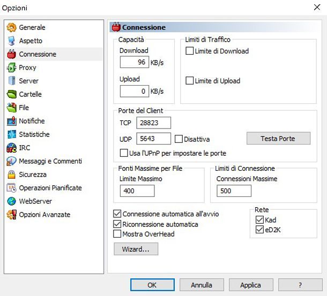Select Proxy in the options list
The height and width of the screenshot is (296, 327).
point(54,67)
